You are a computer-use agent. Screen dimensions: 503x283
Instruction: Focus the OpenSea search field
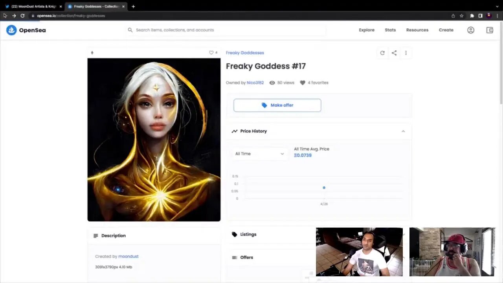(226, 30)
